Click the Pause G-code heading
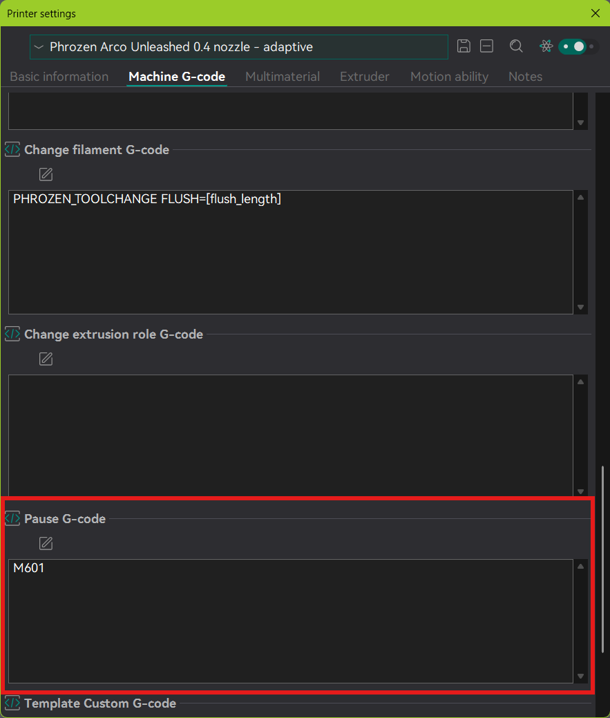Screen dimensions: 610x718 65,519
